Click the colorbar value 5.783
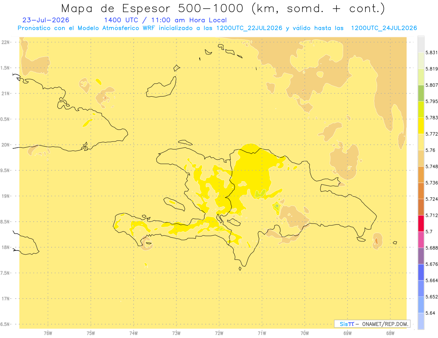This screenshot has width=438, height=338. coord(431,117)
